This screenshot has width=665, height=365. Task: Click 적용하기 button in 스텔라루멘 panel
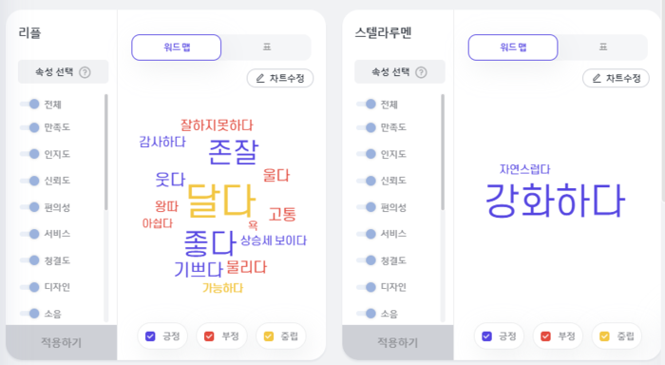[x=398, y=342]
